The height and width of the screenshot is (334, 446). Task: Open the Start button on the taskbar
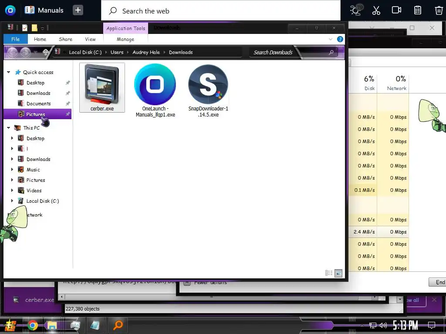10,325
